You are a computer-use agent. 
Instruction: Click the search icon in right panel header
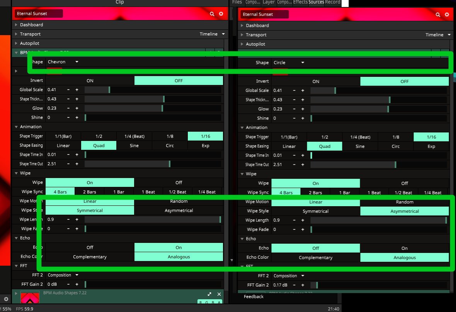(x=438, y=15)
